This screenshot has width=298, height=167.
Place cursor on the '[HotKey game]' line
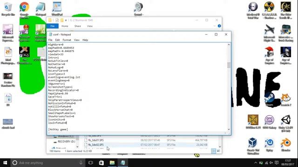pos(58,129)
